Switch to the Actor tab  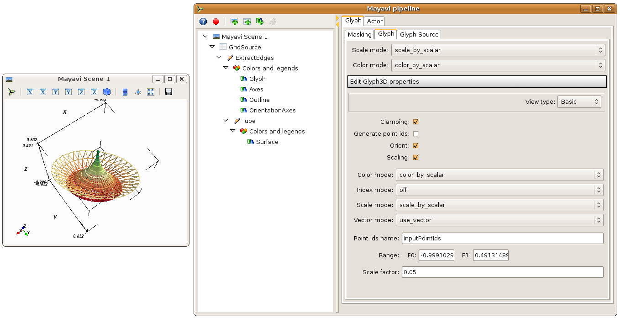click(x=375, y=21)
